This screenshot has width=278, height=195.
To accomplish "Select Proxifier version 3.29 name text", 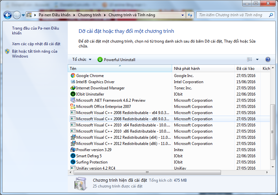I will pyautogui.click(x=94, y=150).
